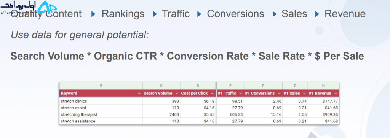Open the #1 Conversions filter icon
Viewport: 390px width, 138px height.
[x=279, y=93]
